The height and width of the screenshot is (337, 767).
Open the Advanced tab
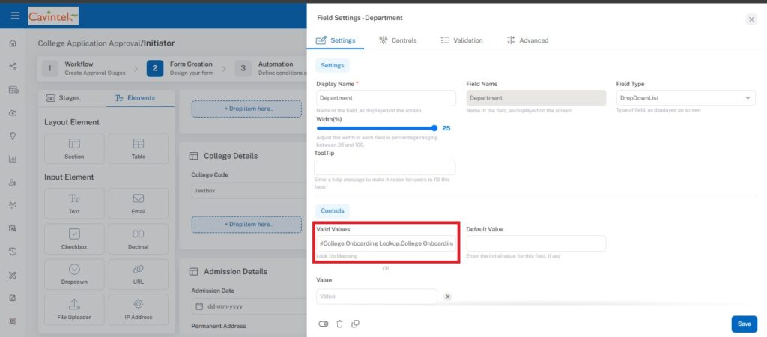pyautogui.click(x=527, y=40)
